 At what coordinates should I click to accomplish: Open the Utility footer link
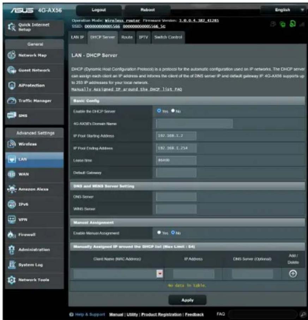coord(132,314)
